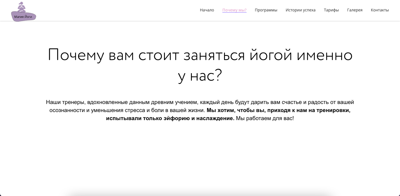
Task: Click "Контакты" in the navigation bar
Action: tap(379, 10)
